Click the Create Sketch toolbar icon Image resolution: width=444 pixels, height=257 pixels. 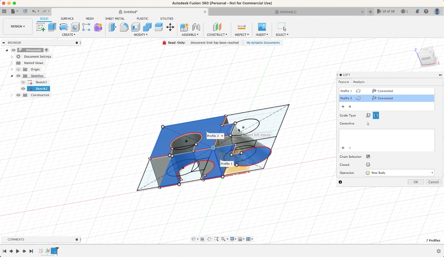pyautogui.click(x=41, y=27)
